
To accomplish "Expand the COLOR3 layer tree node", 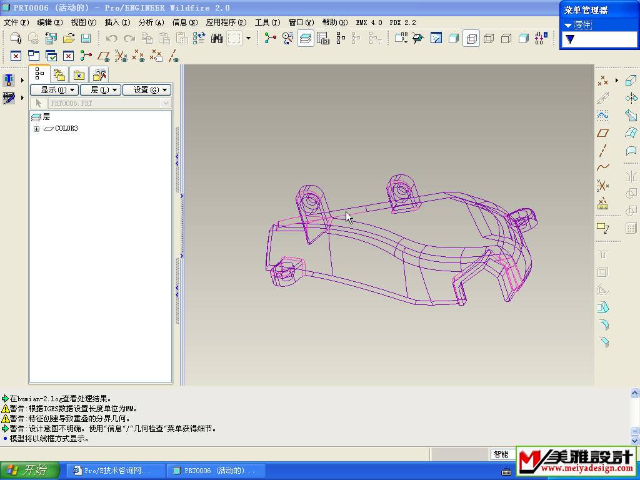I will pos(37,129).
